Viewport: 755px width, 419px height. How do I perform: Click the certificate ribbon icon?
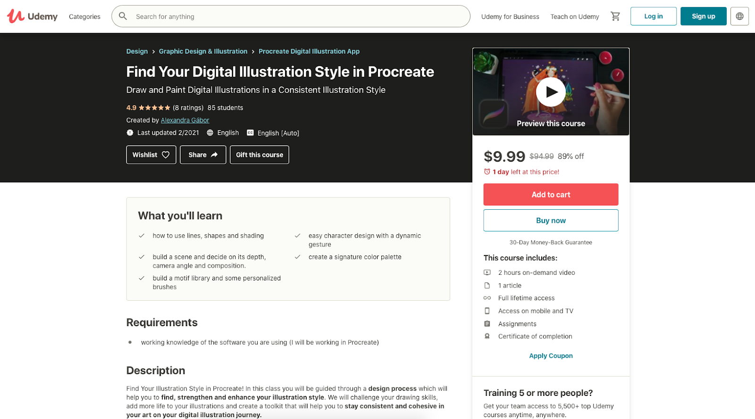[487, 337]
